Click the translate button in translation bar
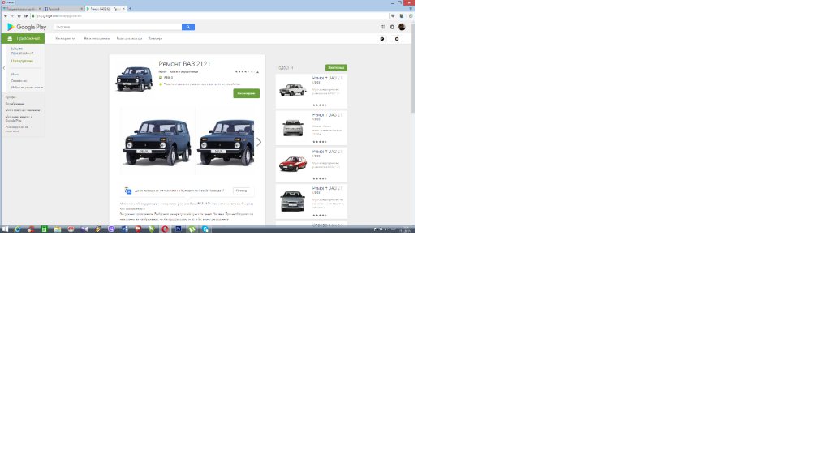The image size is (831, 467). tap(242, 191)
